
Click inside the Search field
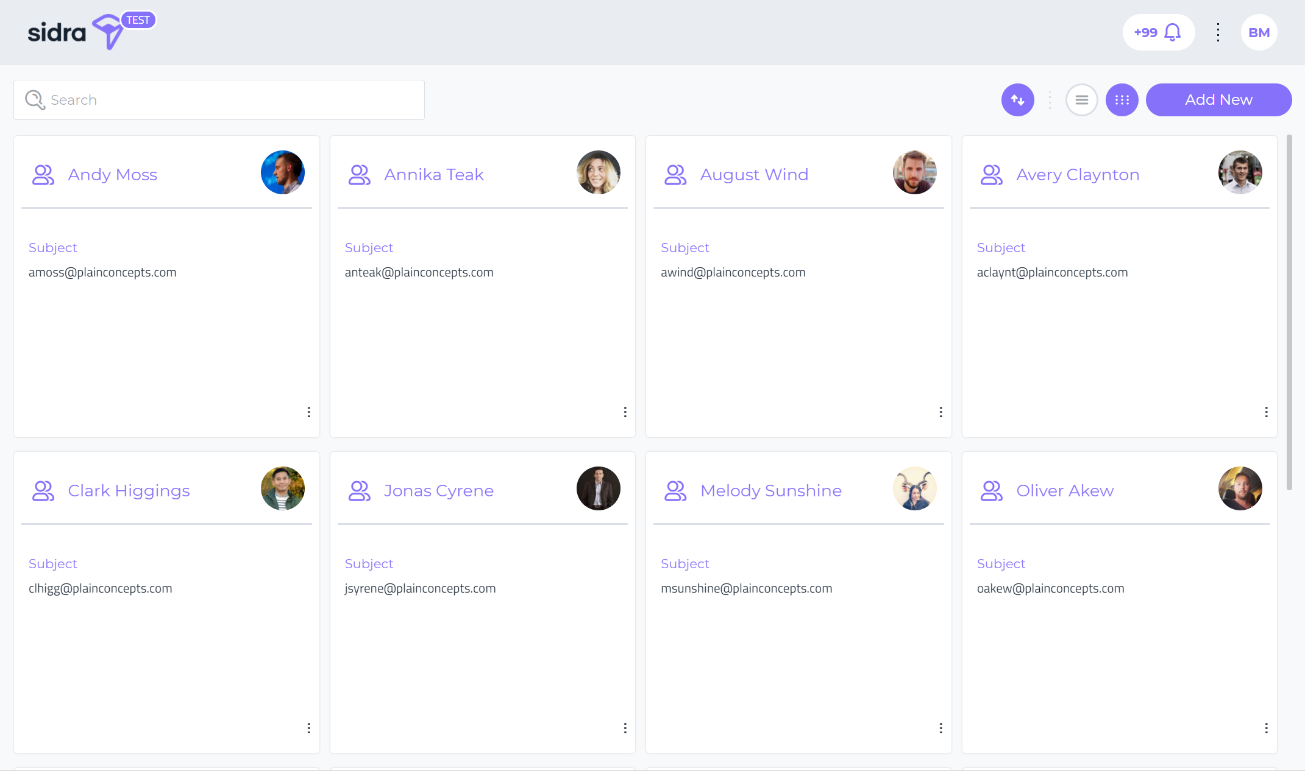coord(232,100)
